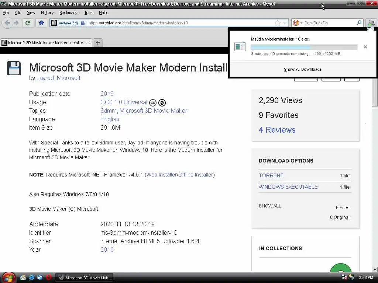Screen dimensions: 378x283
Task: Open the File menu
Action: pyautogui.click(x=6, y=13)
